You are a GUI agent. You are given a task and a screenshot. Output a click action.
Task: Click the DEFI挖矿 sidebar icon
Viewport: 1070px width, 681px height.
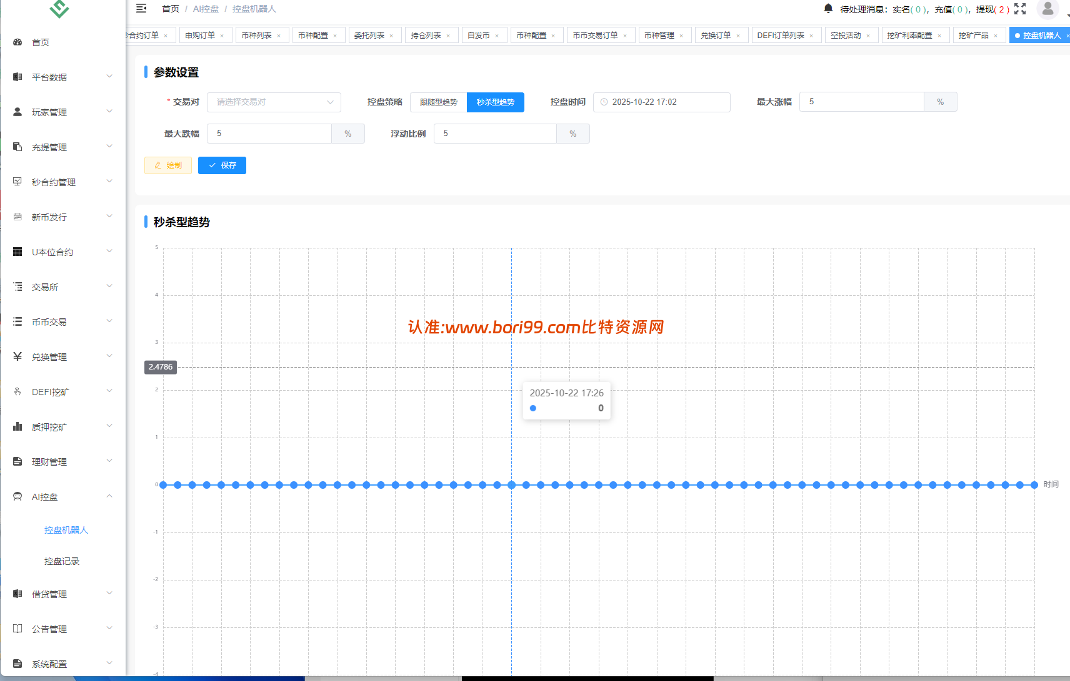(x=17, y=391)
